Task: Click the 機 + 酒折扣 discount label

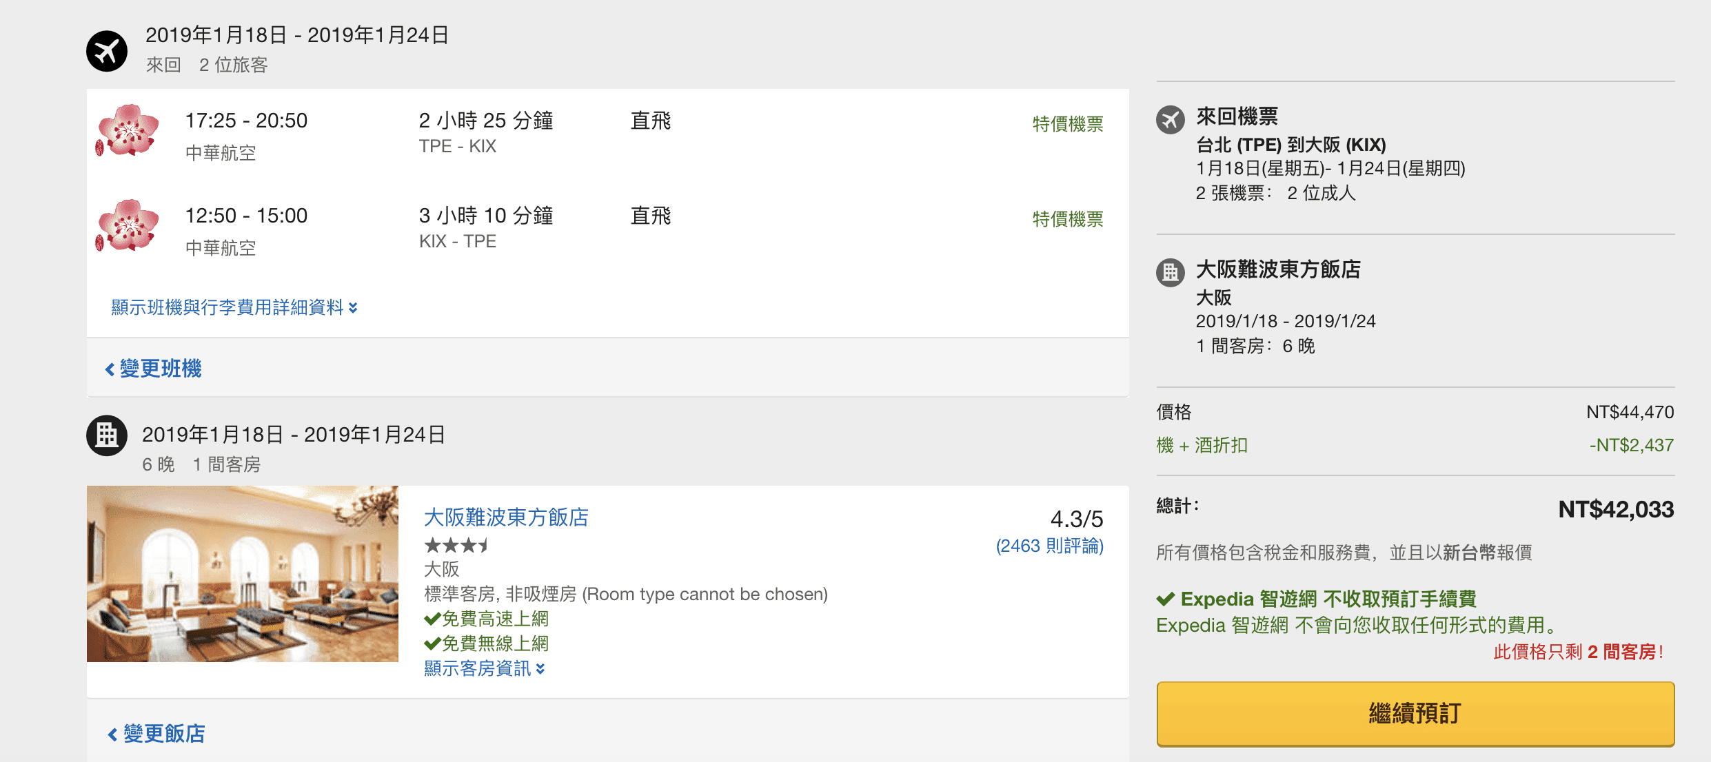Action: pos(1202,445)
